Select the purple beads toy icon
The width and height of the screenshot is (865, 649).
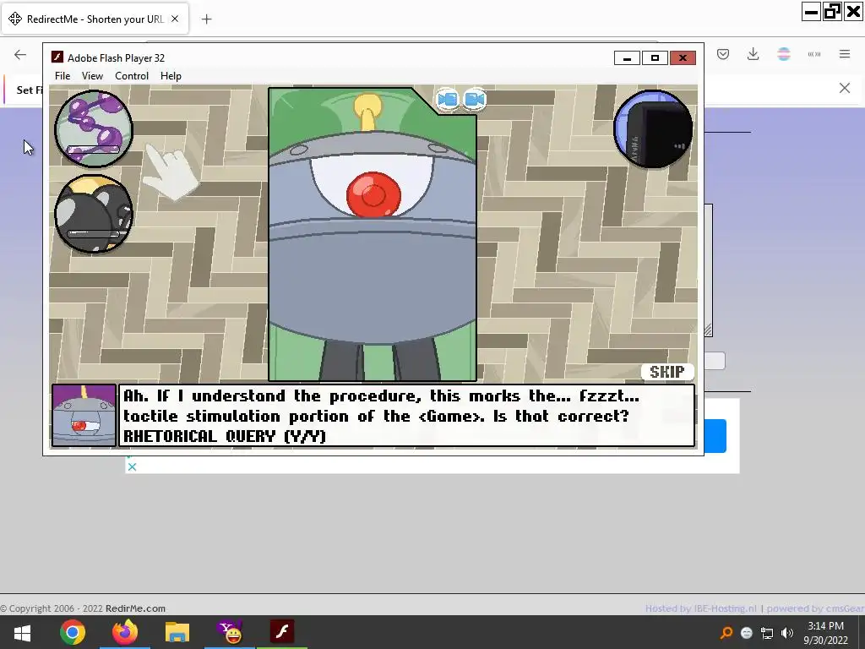(94, 128)
